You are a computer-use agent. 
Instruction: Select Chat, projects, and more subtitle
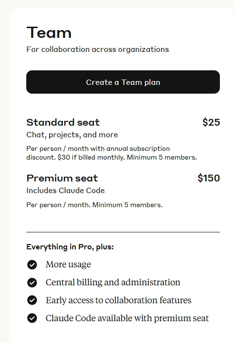pyautogui.click(x=72, y=135)
